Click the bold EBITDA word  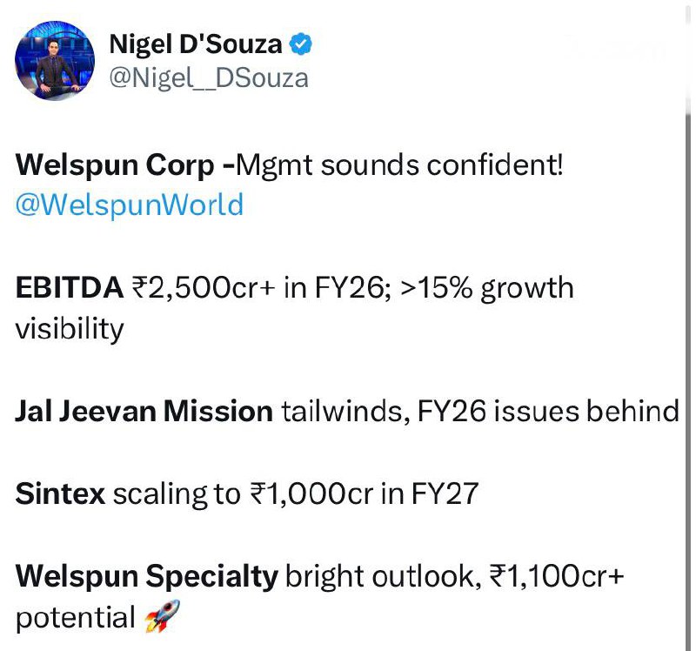(x=70, y=287)
